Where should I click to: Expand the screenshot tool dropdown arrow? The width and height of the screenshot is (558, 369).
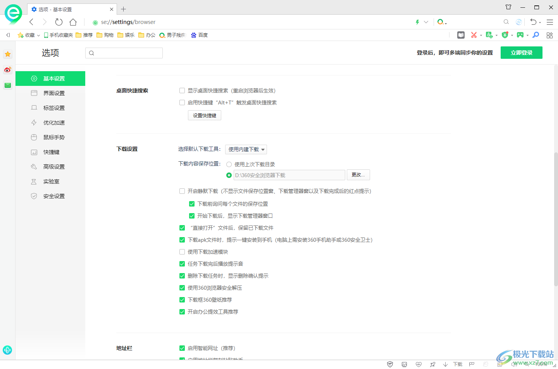(481, 35)
